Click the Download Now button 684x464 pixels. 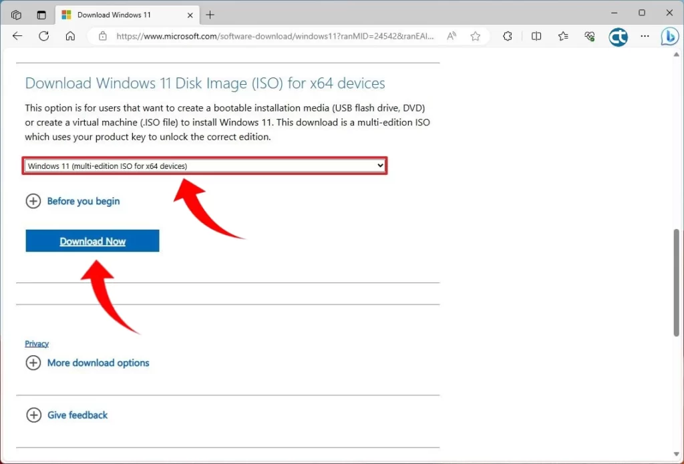tap(92, 241)
